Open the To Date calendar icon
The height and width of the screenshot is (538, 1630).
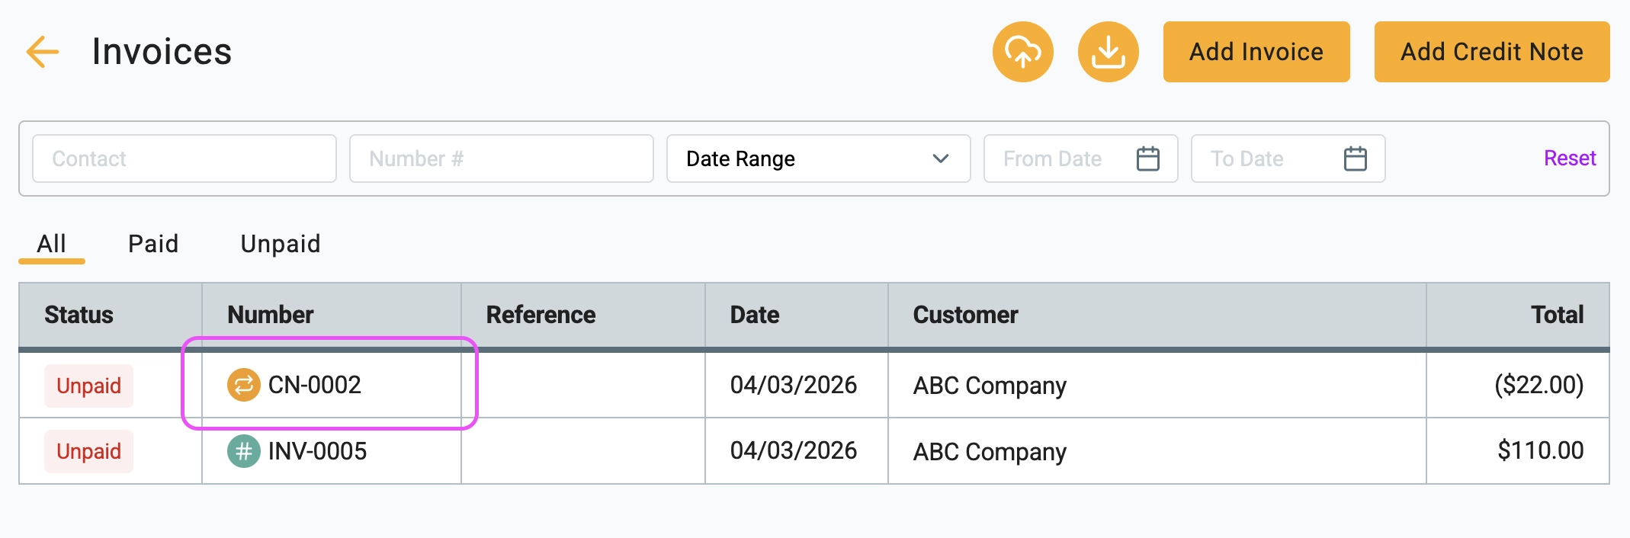pyautogui.click(x=1355, y=159)
